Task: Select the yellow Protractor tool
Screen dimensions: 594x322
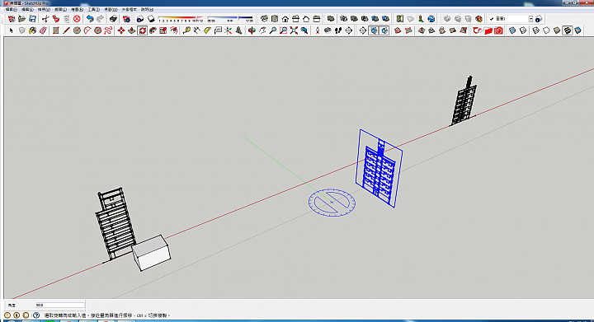Action: (x=207, y=30)
